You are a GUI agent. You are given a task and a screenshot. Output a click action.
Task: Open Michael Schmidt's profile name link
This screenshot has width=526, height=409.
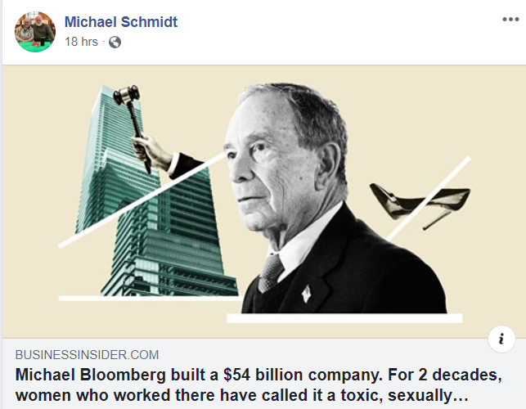[x=121, y=22]
